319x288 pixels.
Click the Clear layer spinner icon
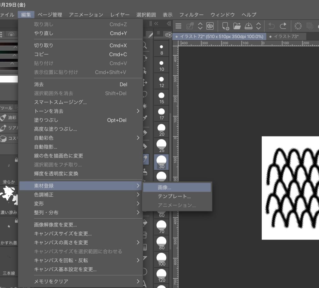(x=298, y=26)
